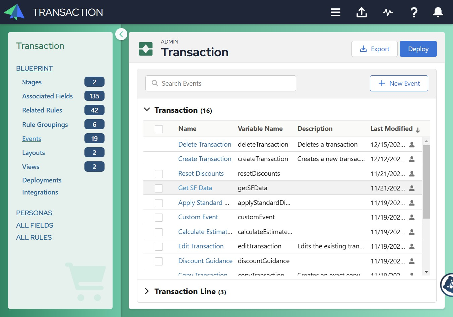Click the user icon in Calculate Estimate row
Viewport: 453px width, 317px height.
tap(412, 232)
